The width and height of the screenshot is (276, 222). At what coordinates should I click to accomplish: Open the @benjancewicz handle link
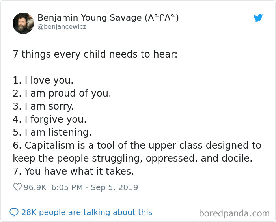[x=62, y=27]
